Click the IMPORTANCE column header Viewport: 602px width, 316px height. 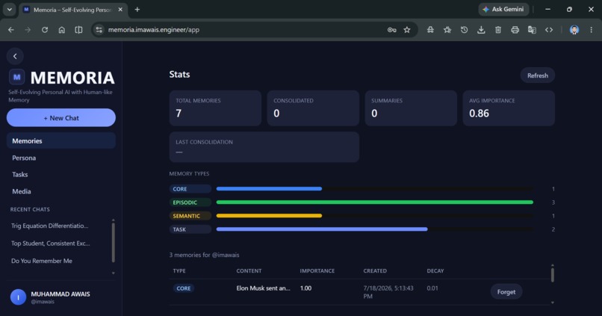click(x=317, y=270)
